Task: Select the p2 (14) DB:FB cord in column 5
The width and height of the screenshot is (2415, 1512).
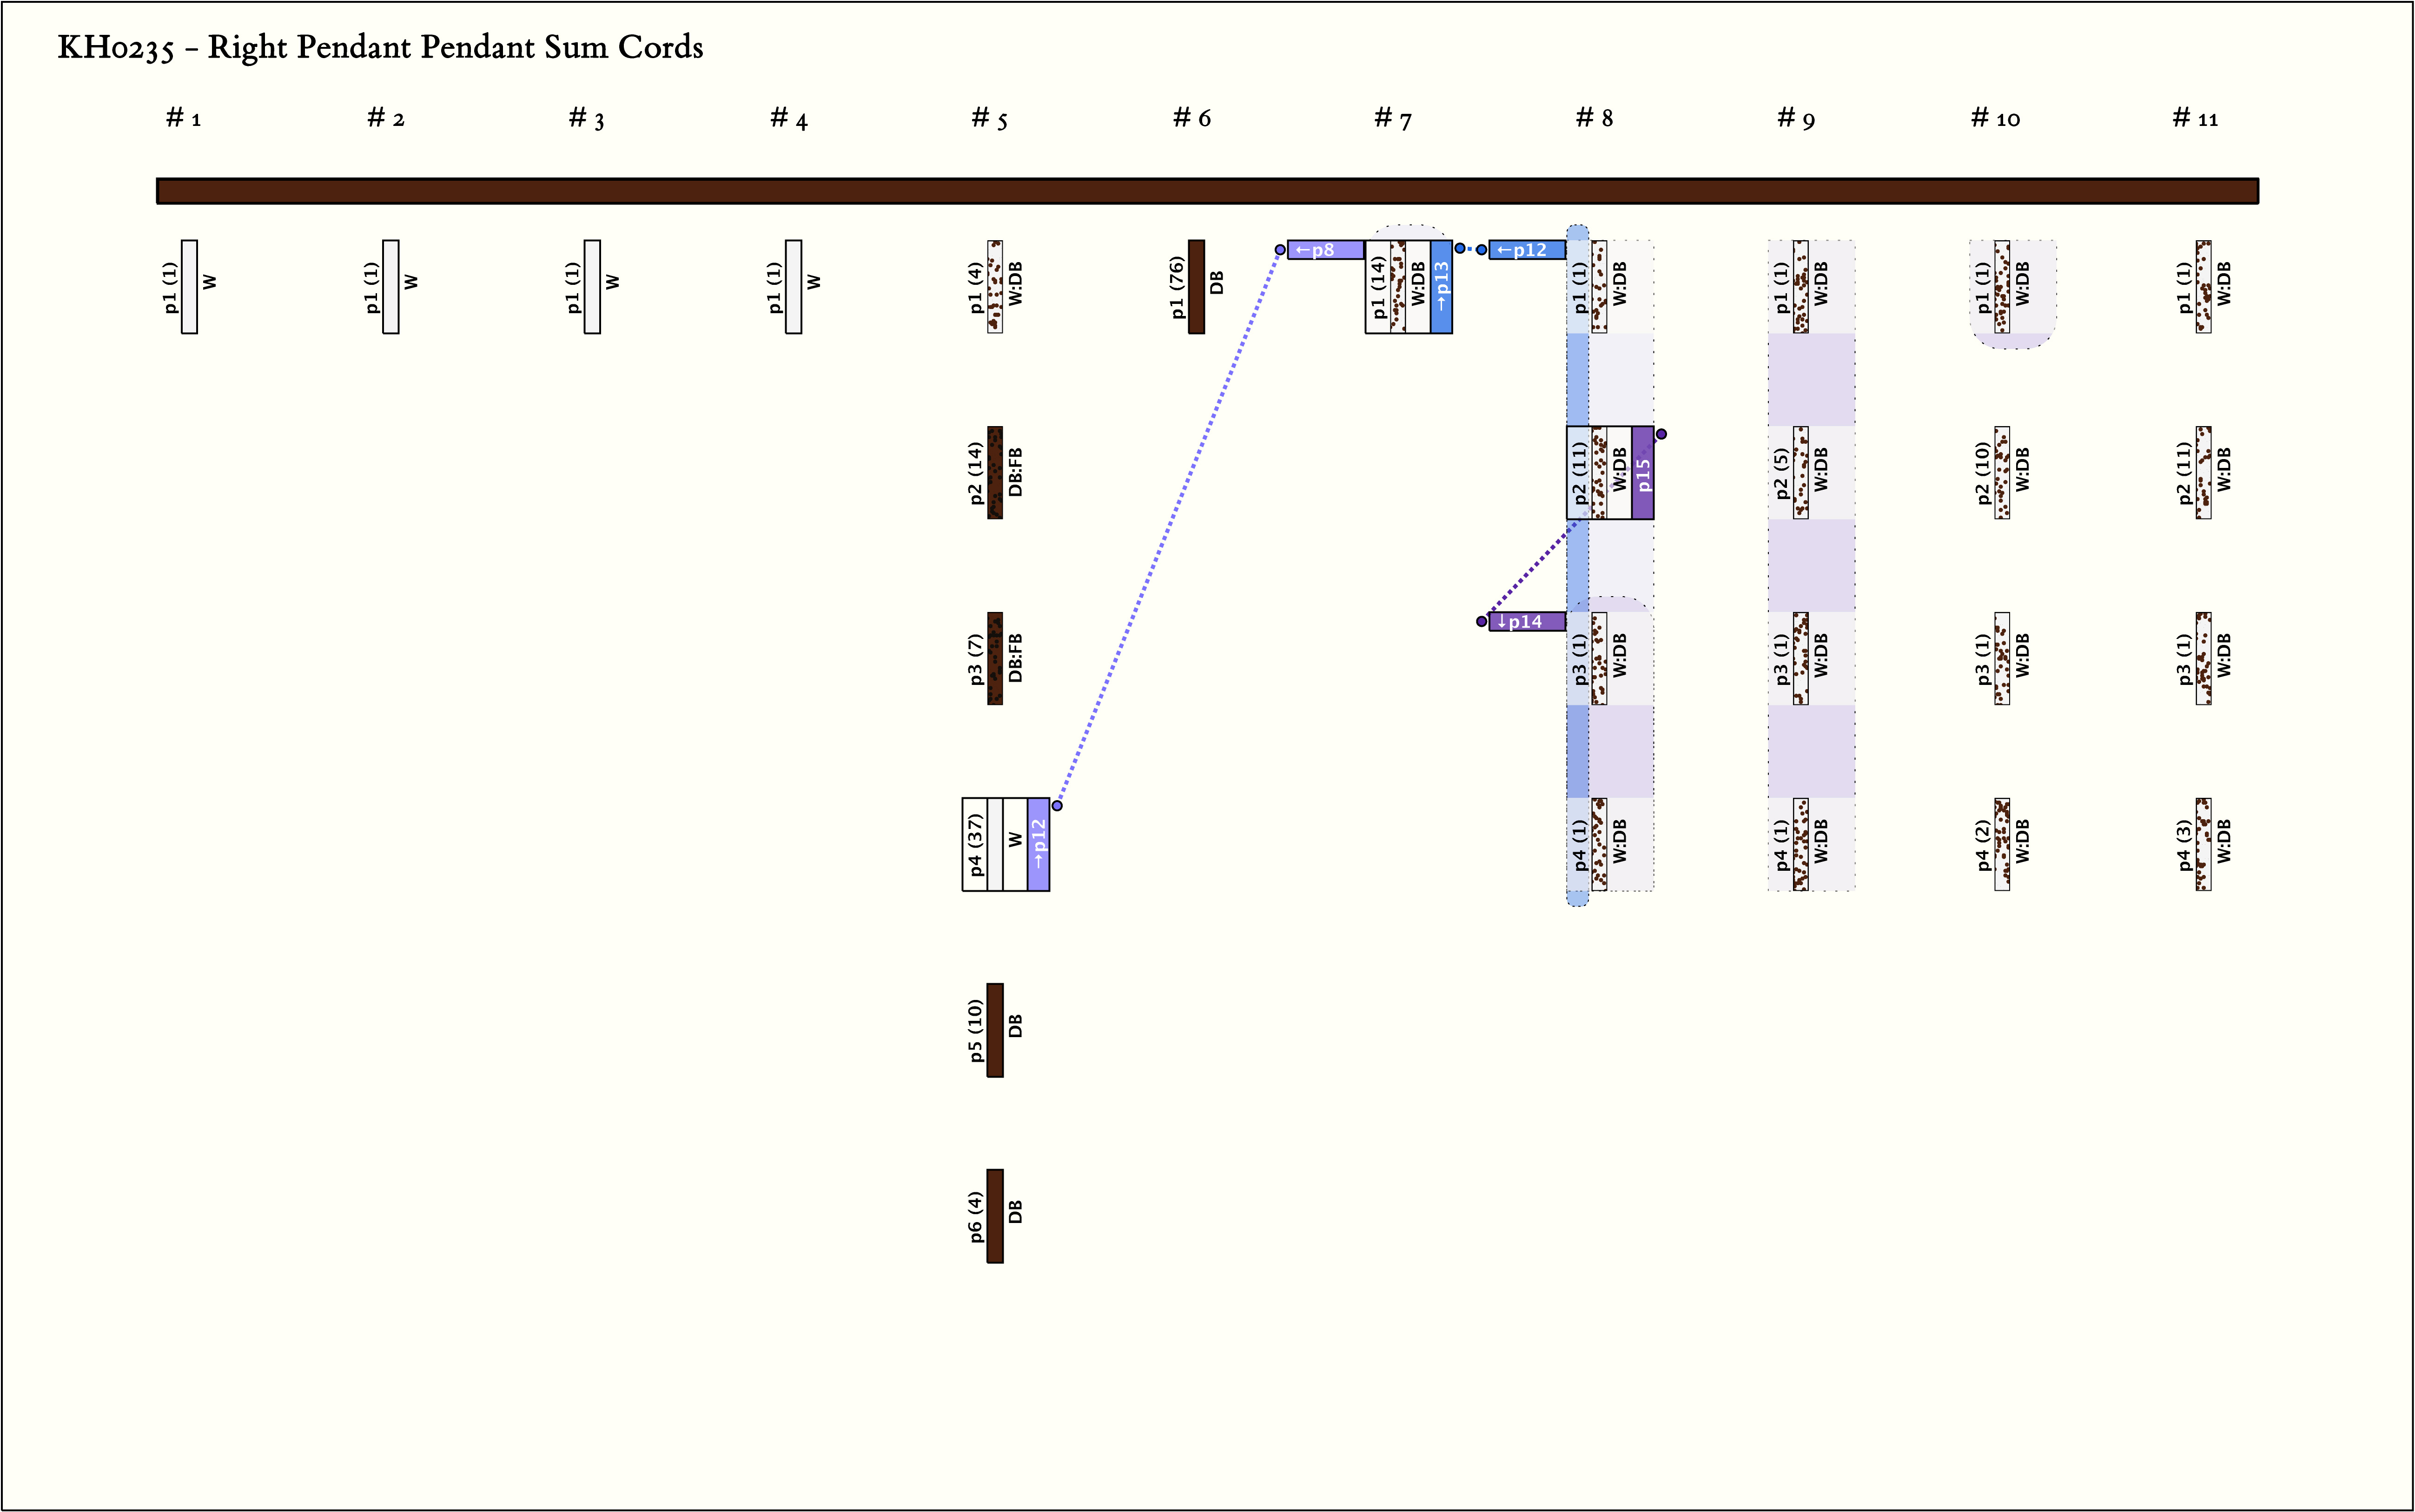Action: point(994,472)
